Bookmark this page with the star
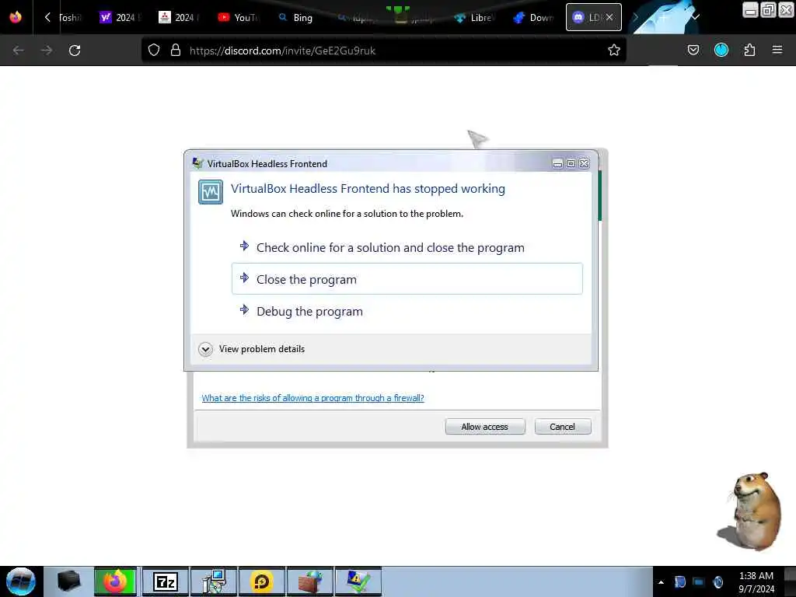The width and height of the screenshot is (796, 597). [614, 51]
